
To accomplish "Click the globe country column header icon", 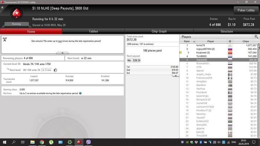I will 230,42.
